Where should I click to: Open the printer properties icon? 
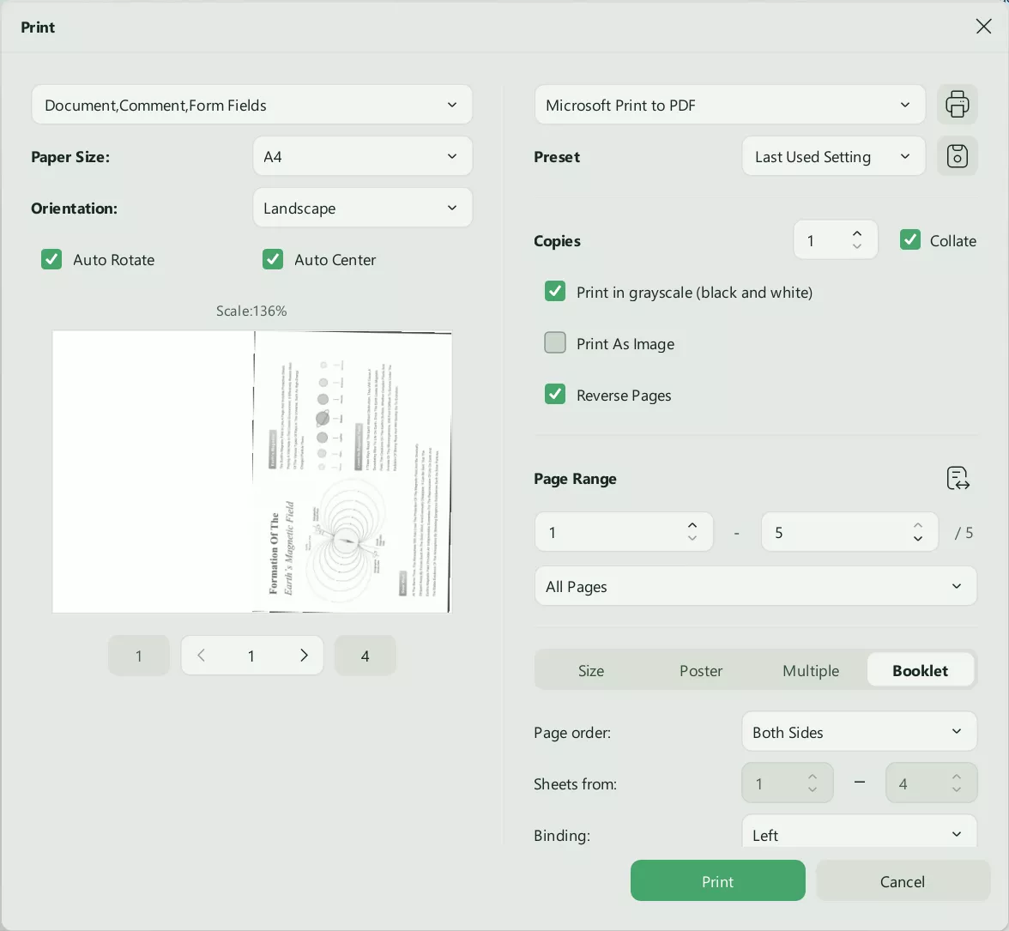(957, 104)
